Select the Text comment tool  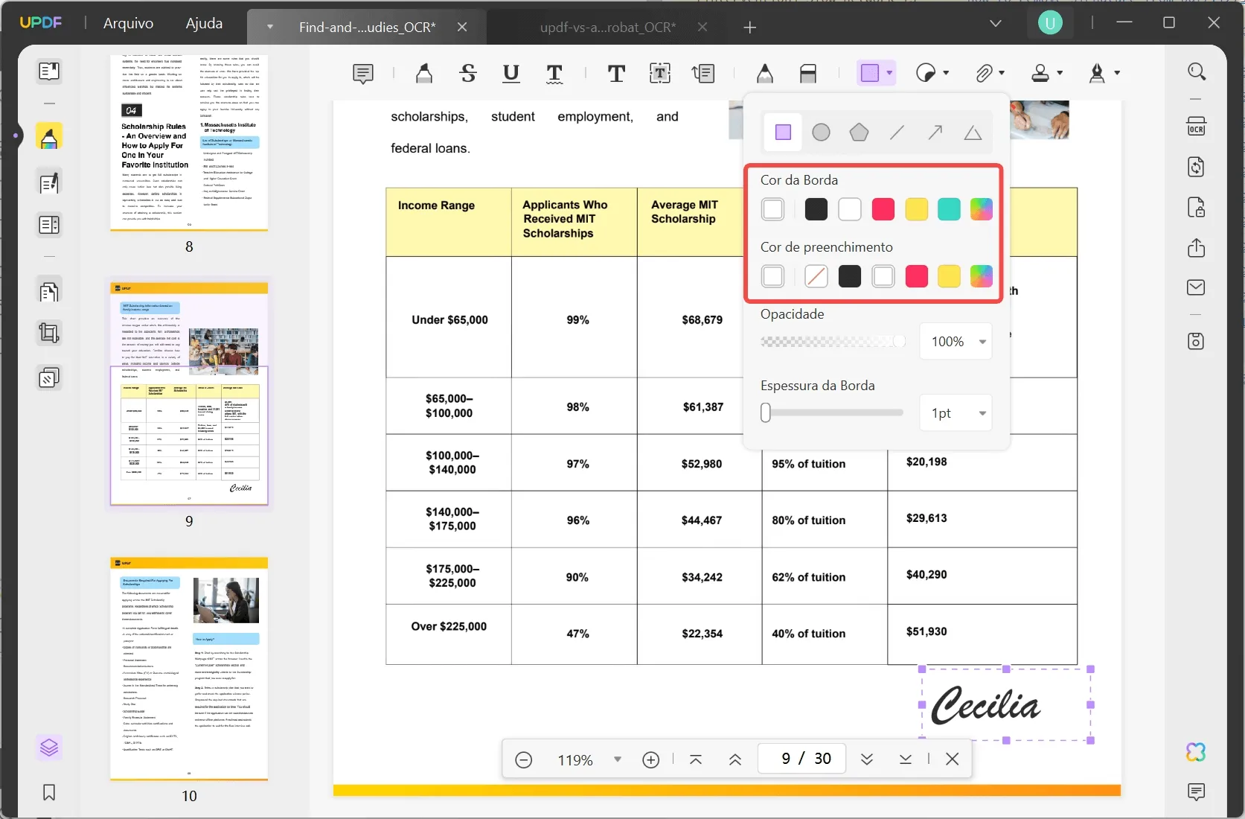click(x=616, y=73)
